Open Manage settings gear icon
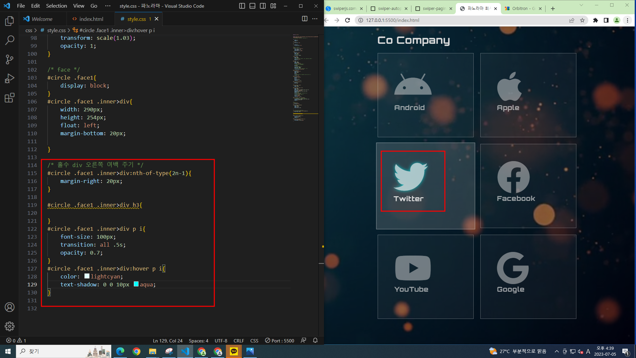The image size is (636, 358). tap(9, 326)
